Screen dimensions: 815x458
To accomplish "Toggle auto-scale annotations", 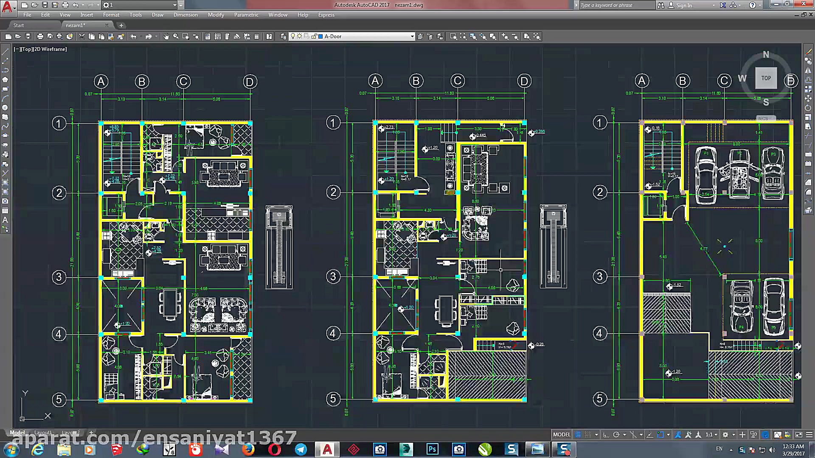I will pos(688,435).
